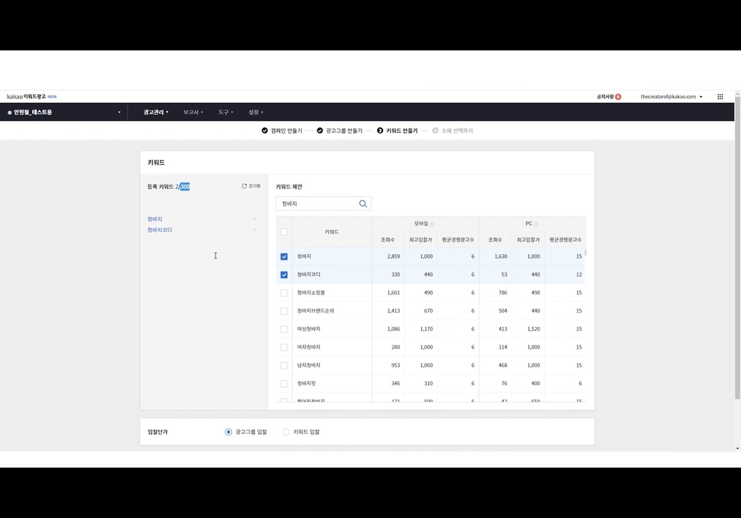Click mobile views value 1,413
This screenshot has width=741, height=518.
(394, 311)
